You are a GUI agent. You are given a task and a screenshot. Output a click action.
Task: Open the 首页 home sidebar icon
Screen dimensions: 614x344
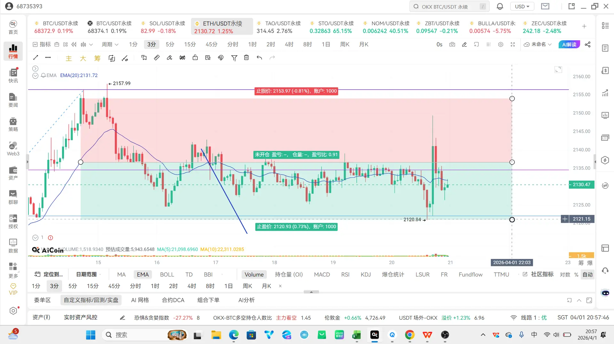[13, 27]
